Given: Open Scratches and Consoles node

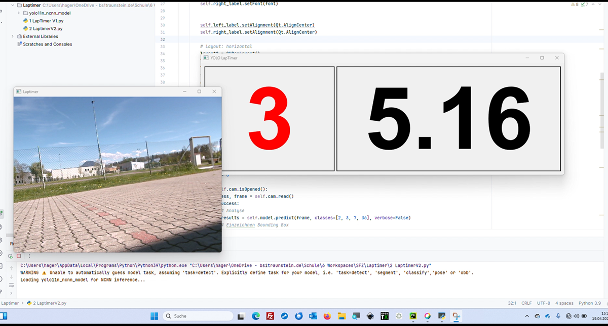Looking at the screenshot, I should click(47, 44).
